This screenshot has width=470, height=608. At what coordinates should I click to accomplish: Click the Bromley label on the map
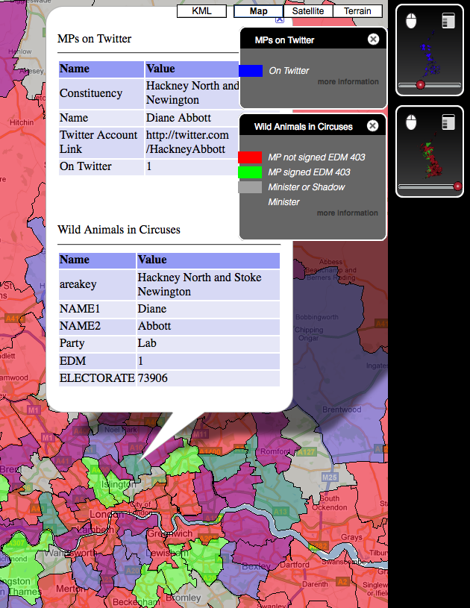(184, 598)
